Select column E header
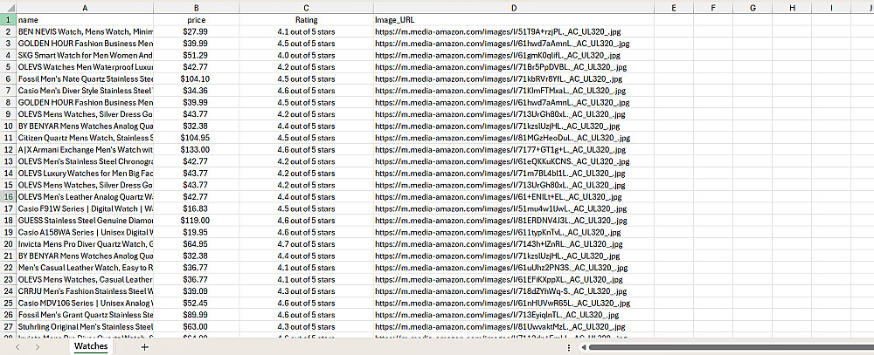This screenshot has width=874, height=355. [674, 8]
